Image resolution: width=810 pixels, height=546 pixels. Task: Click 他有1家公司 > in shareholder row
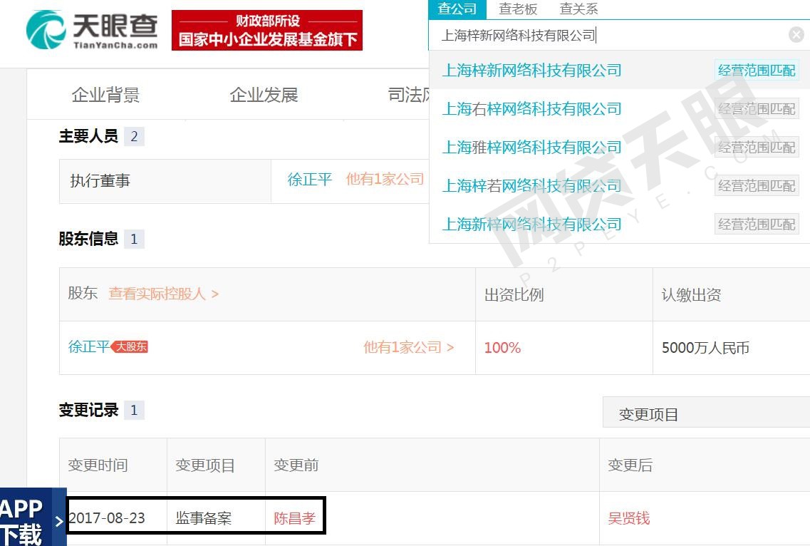click(x=409, y=347)
